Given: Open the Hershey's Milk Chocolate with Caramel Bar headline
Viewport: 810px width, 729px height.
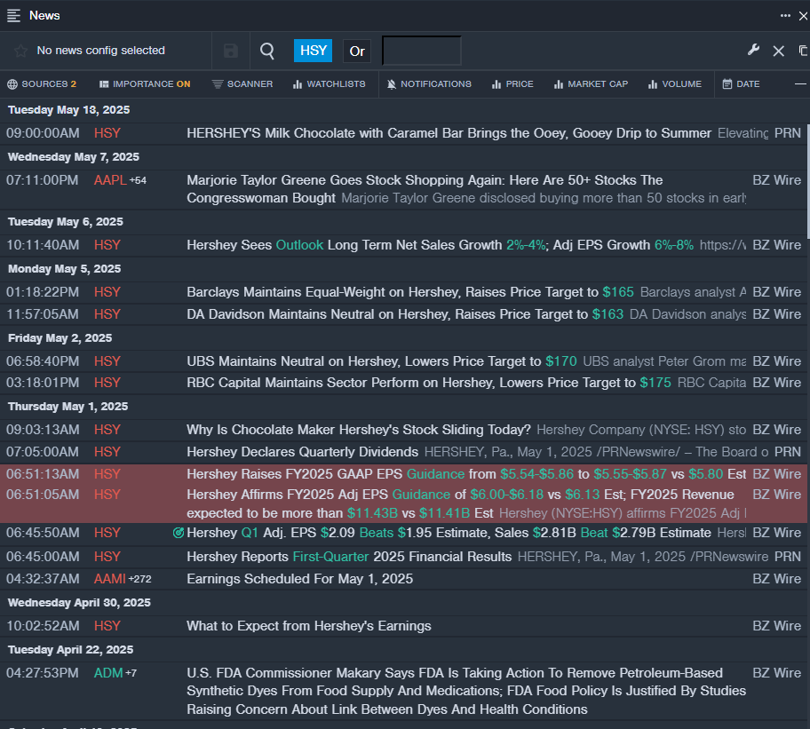Looking at the screenshot, I should (449, 133).
